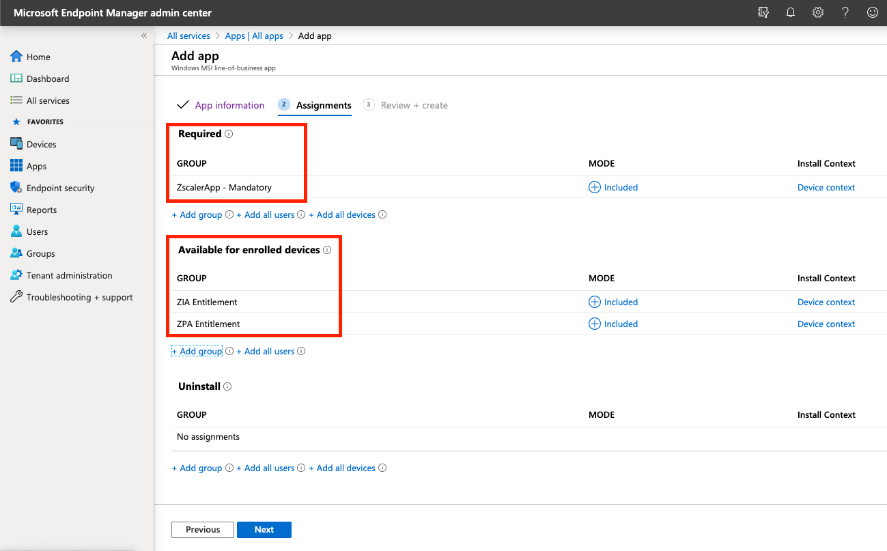
Task: Click the info icon next to Required
Action: (229, 134)
